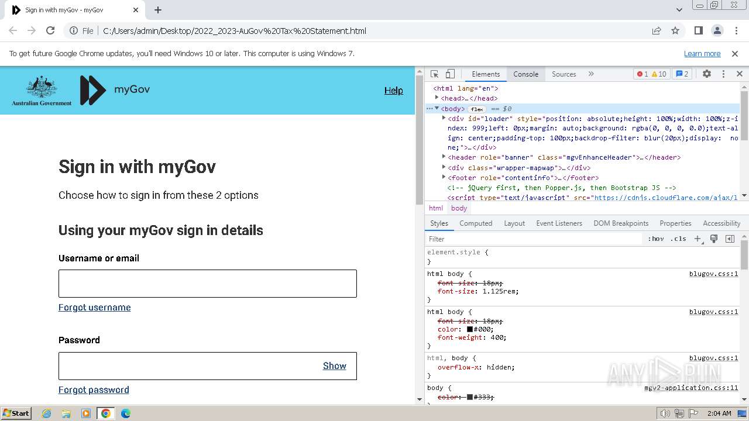The width and height of the screenshot is (749, 421).
Task: Show the password field contents
Action: coord(335,366)
